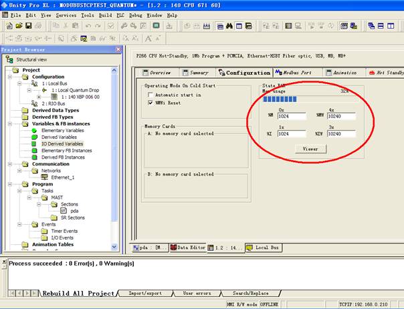Click the Viewer button
The width and height of the screenshot is (404, 309).
(x=310, y=149)
